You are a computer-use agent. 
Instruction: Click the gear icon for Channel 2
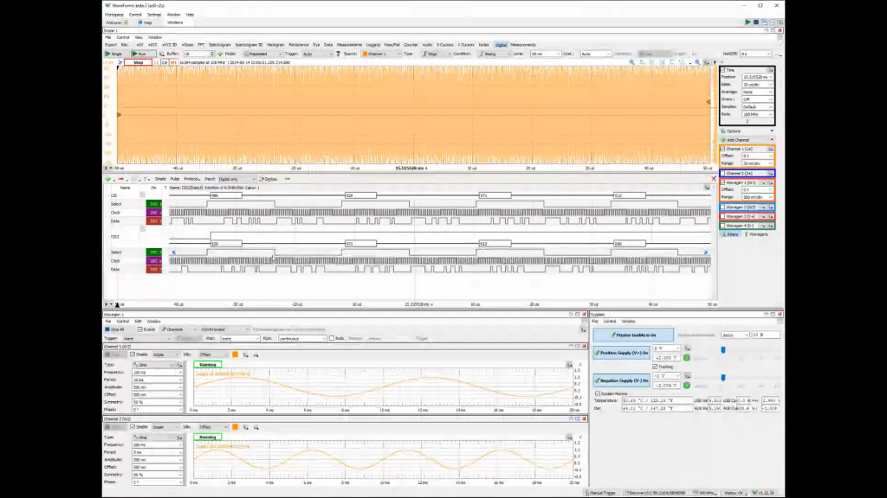tap(770, 173)
